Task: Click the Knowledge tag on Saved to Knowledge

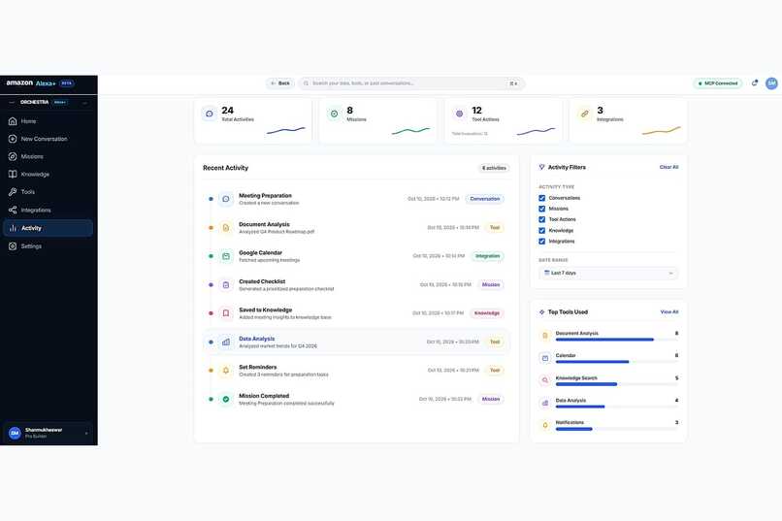Action: coord(487,313)
